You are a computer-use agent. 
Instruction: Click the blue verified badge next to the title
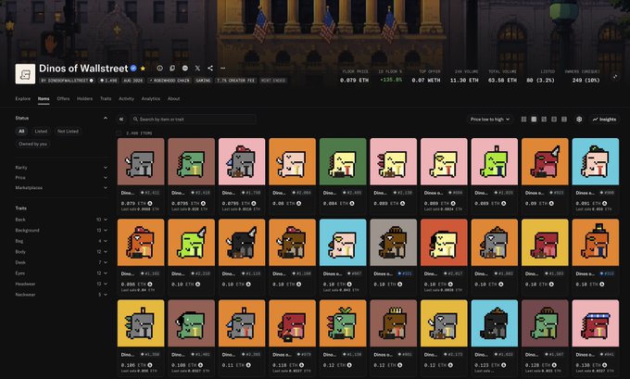pos(133,69)
